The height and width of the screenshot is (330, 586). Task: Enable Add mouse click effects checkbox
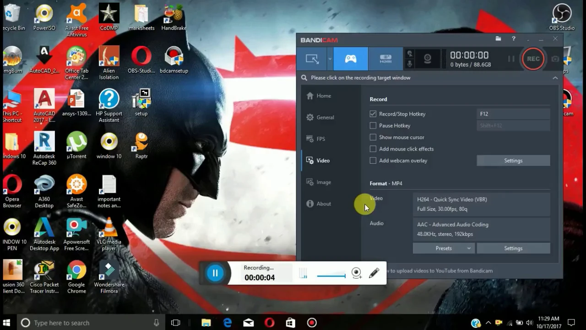(x=373, y=149)
